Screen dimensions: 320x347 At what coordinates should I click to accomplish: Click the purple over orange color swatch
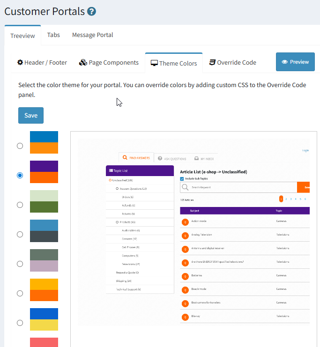pyautogui.click(x=44, y=172)
